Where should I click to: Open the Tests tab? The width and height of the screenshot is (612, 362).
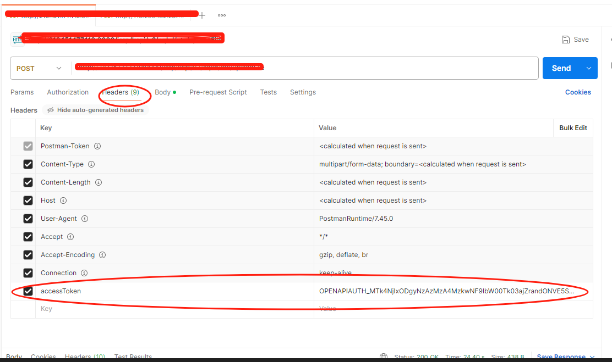269,92
